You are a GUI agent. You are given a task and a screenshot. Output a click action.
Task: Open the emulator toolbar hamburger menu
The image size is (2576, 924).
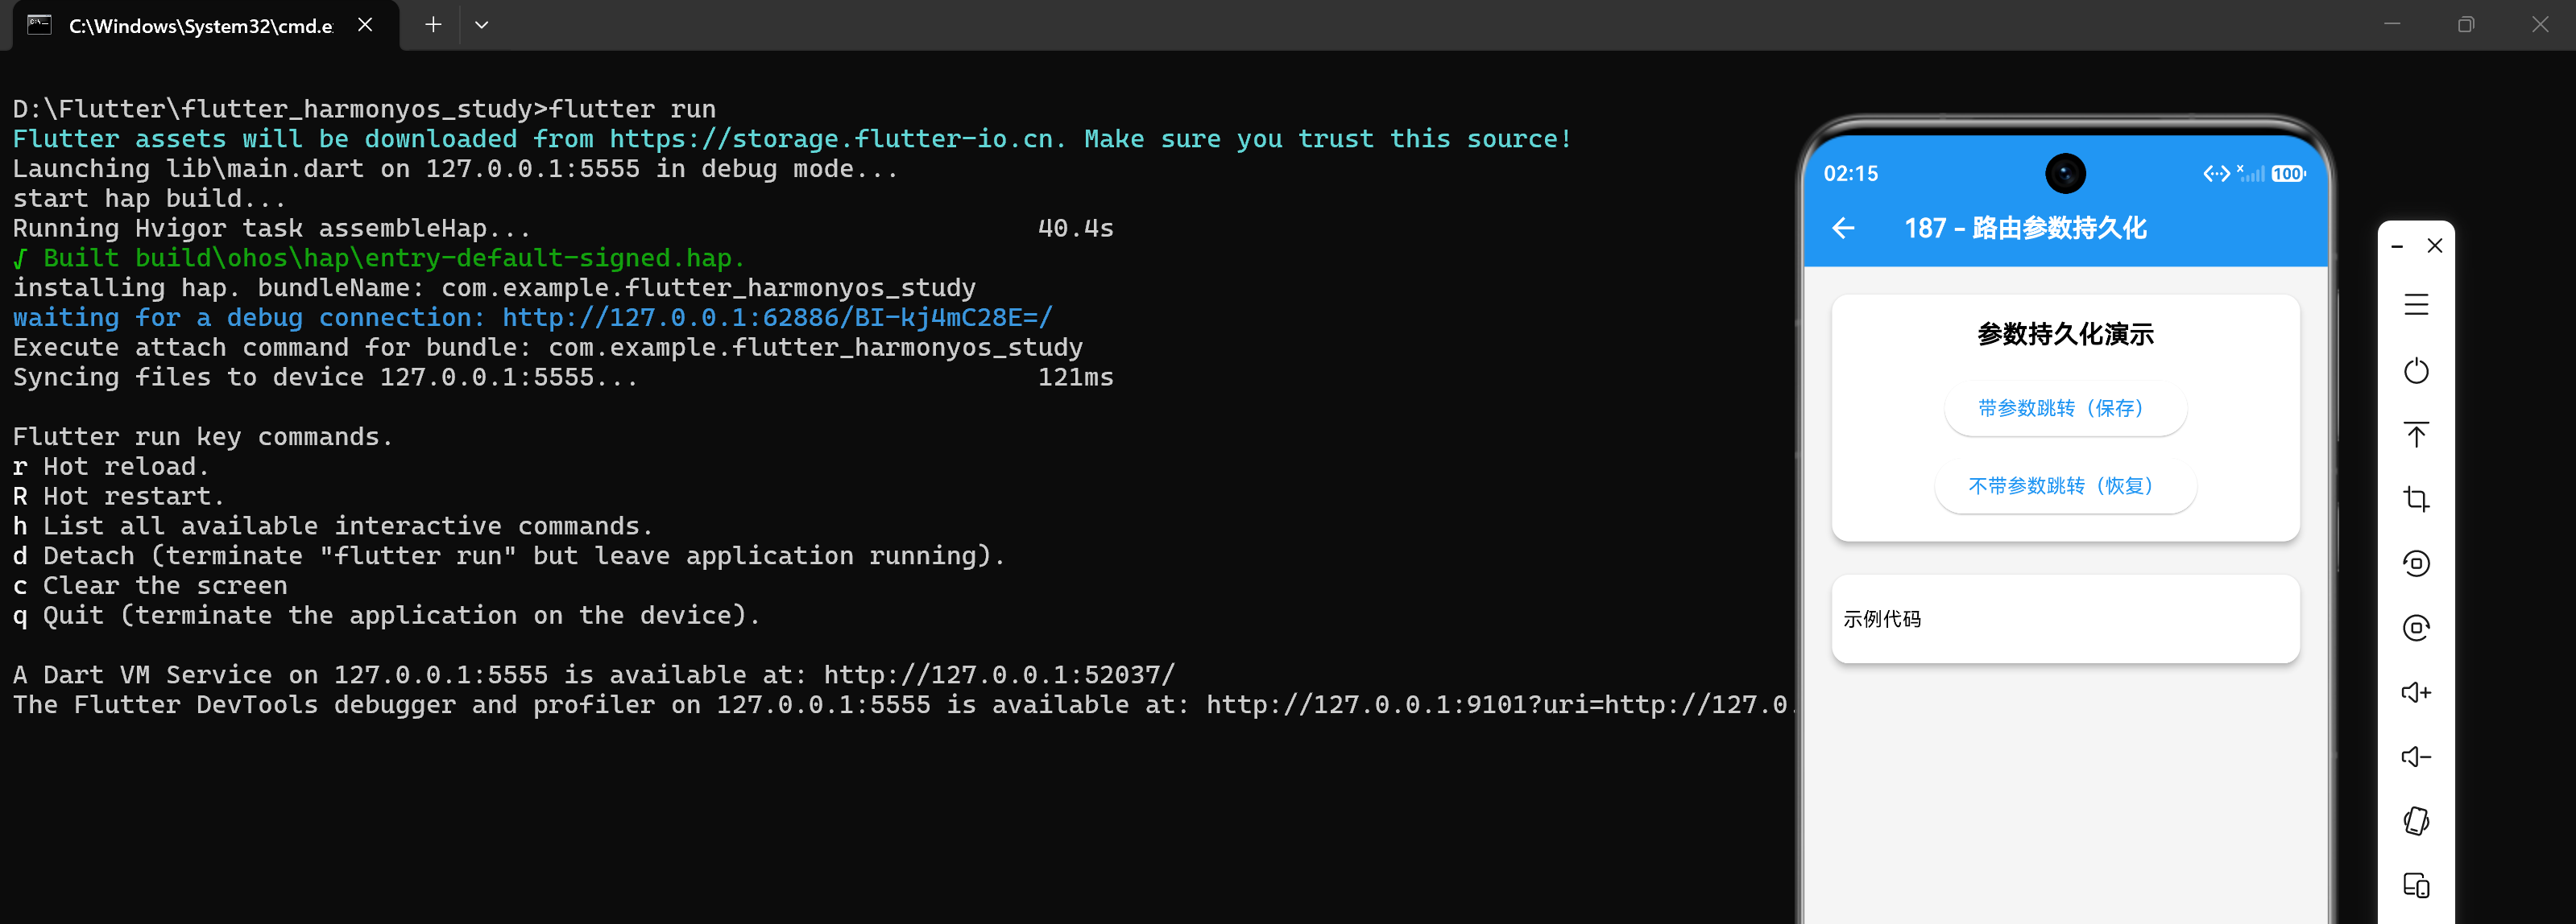[2416, 306]
